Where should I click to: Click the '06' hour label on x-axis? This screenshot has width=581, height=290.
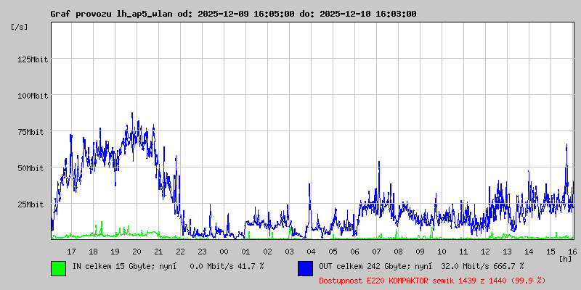354,252
